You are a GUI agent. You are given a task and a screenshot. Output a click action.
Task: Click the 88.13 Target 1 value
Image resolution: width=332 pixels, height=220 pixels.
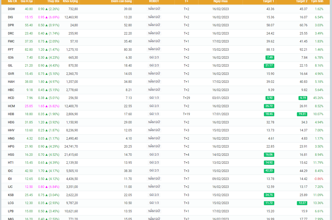270,50
